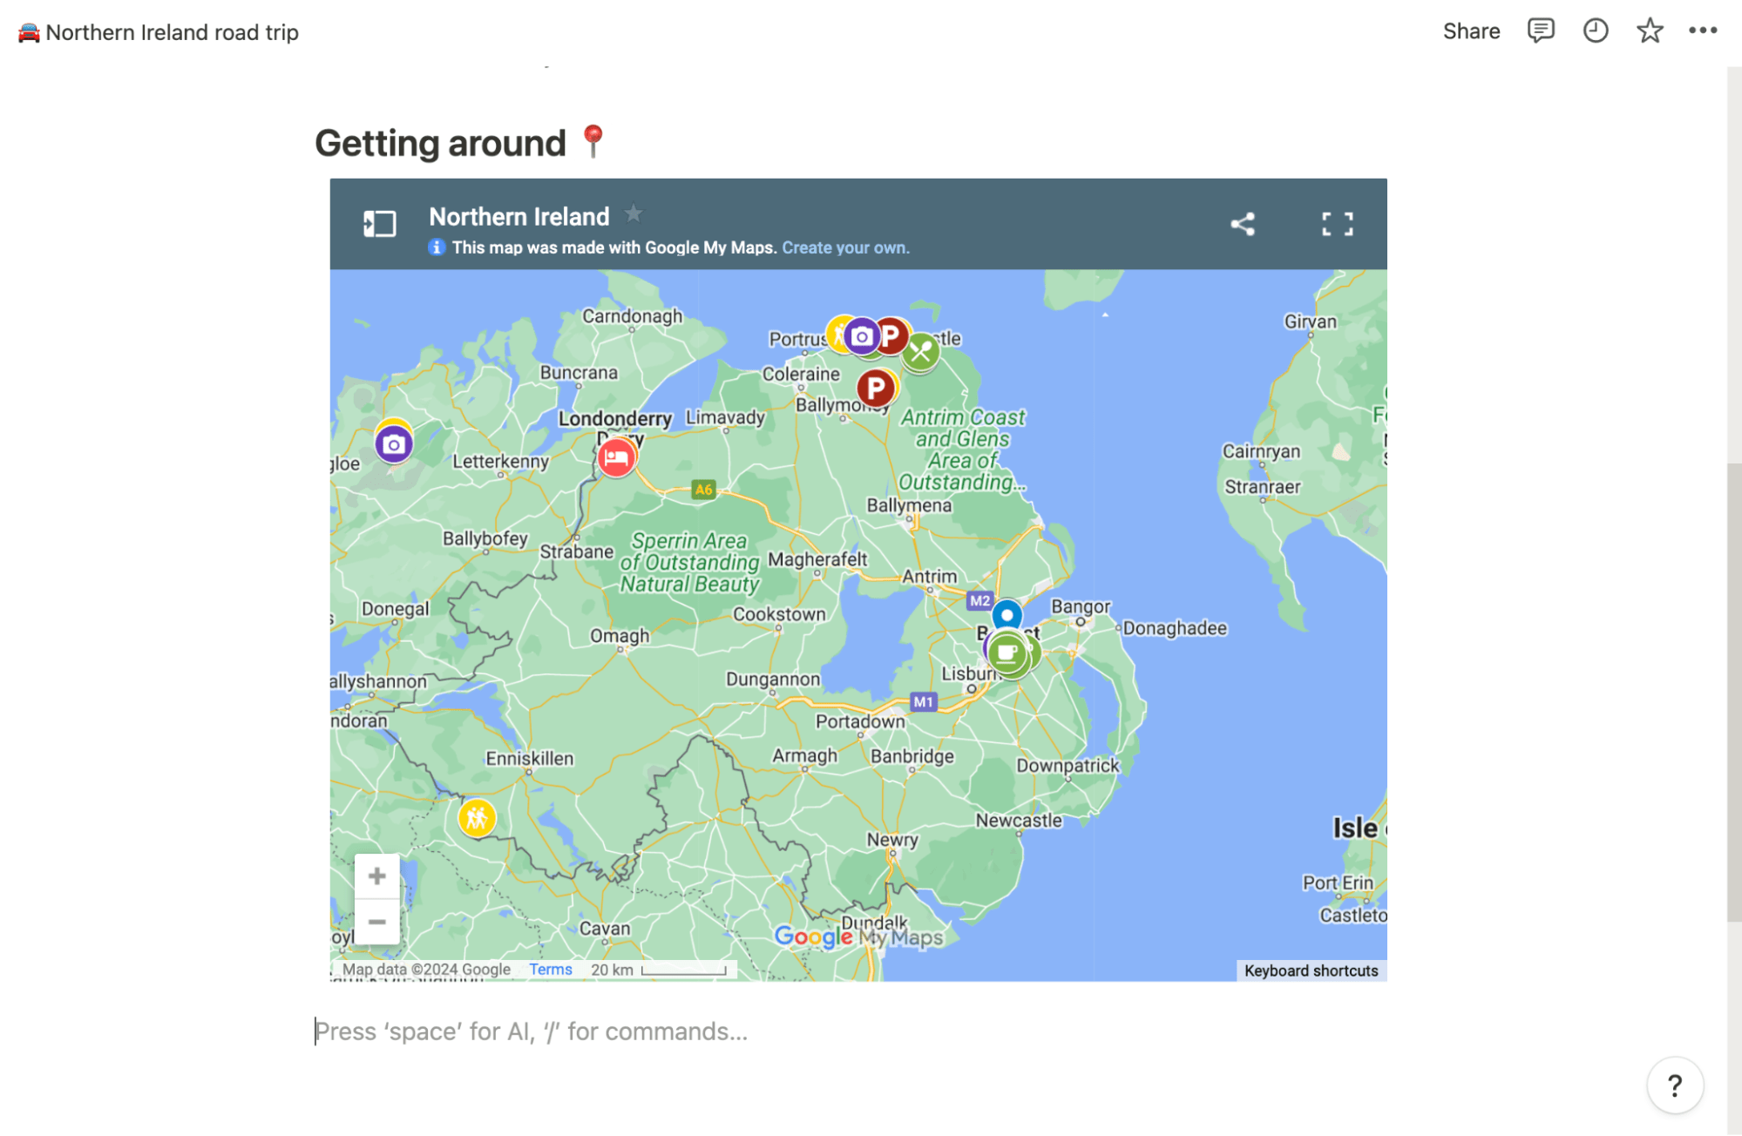1742x1136 pixels.
Task: Select the yellow hiking marker near Enniskillen
Action: 477,818
